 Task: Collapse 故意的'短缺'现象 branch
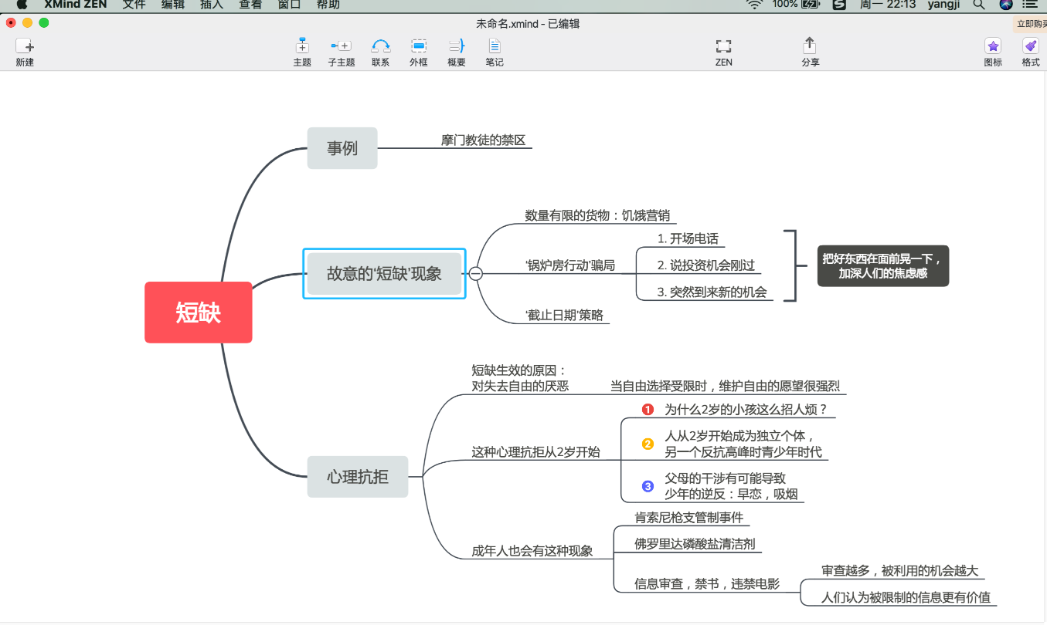[x=476, y=273]
